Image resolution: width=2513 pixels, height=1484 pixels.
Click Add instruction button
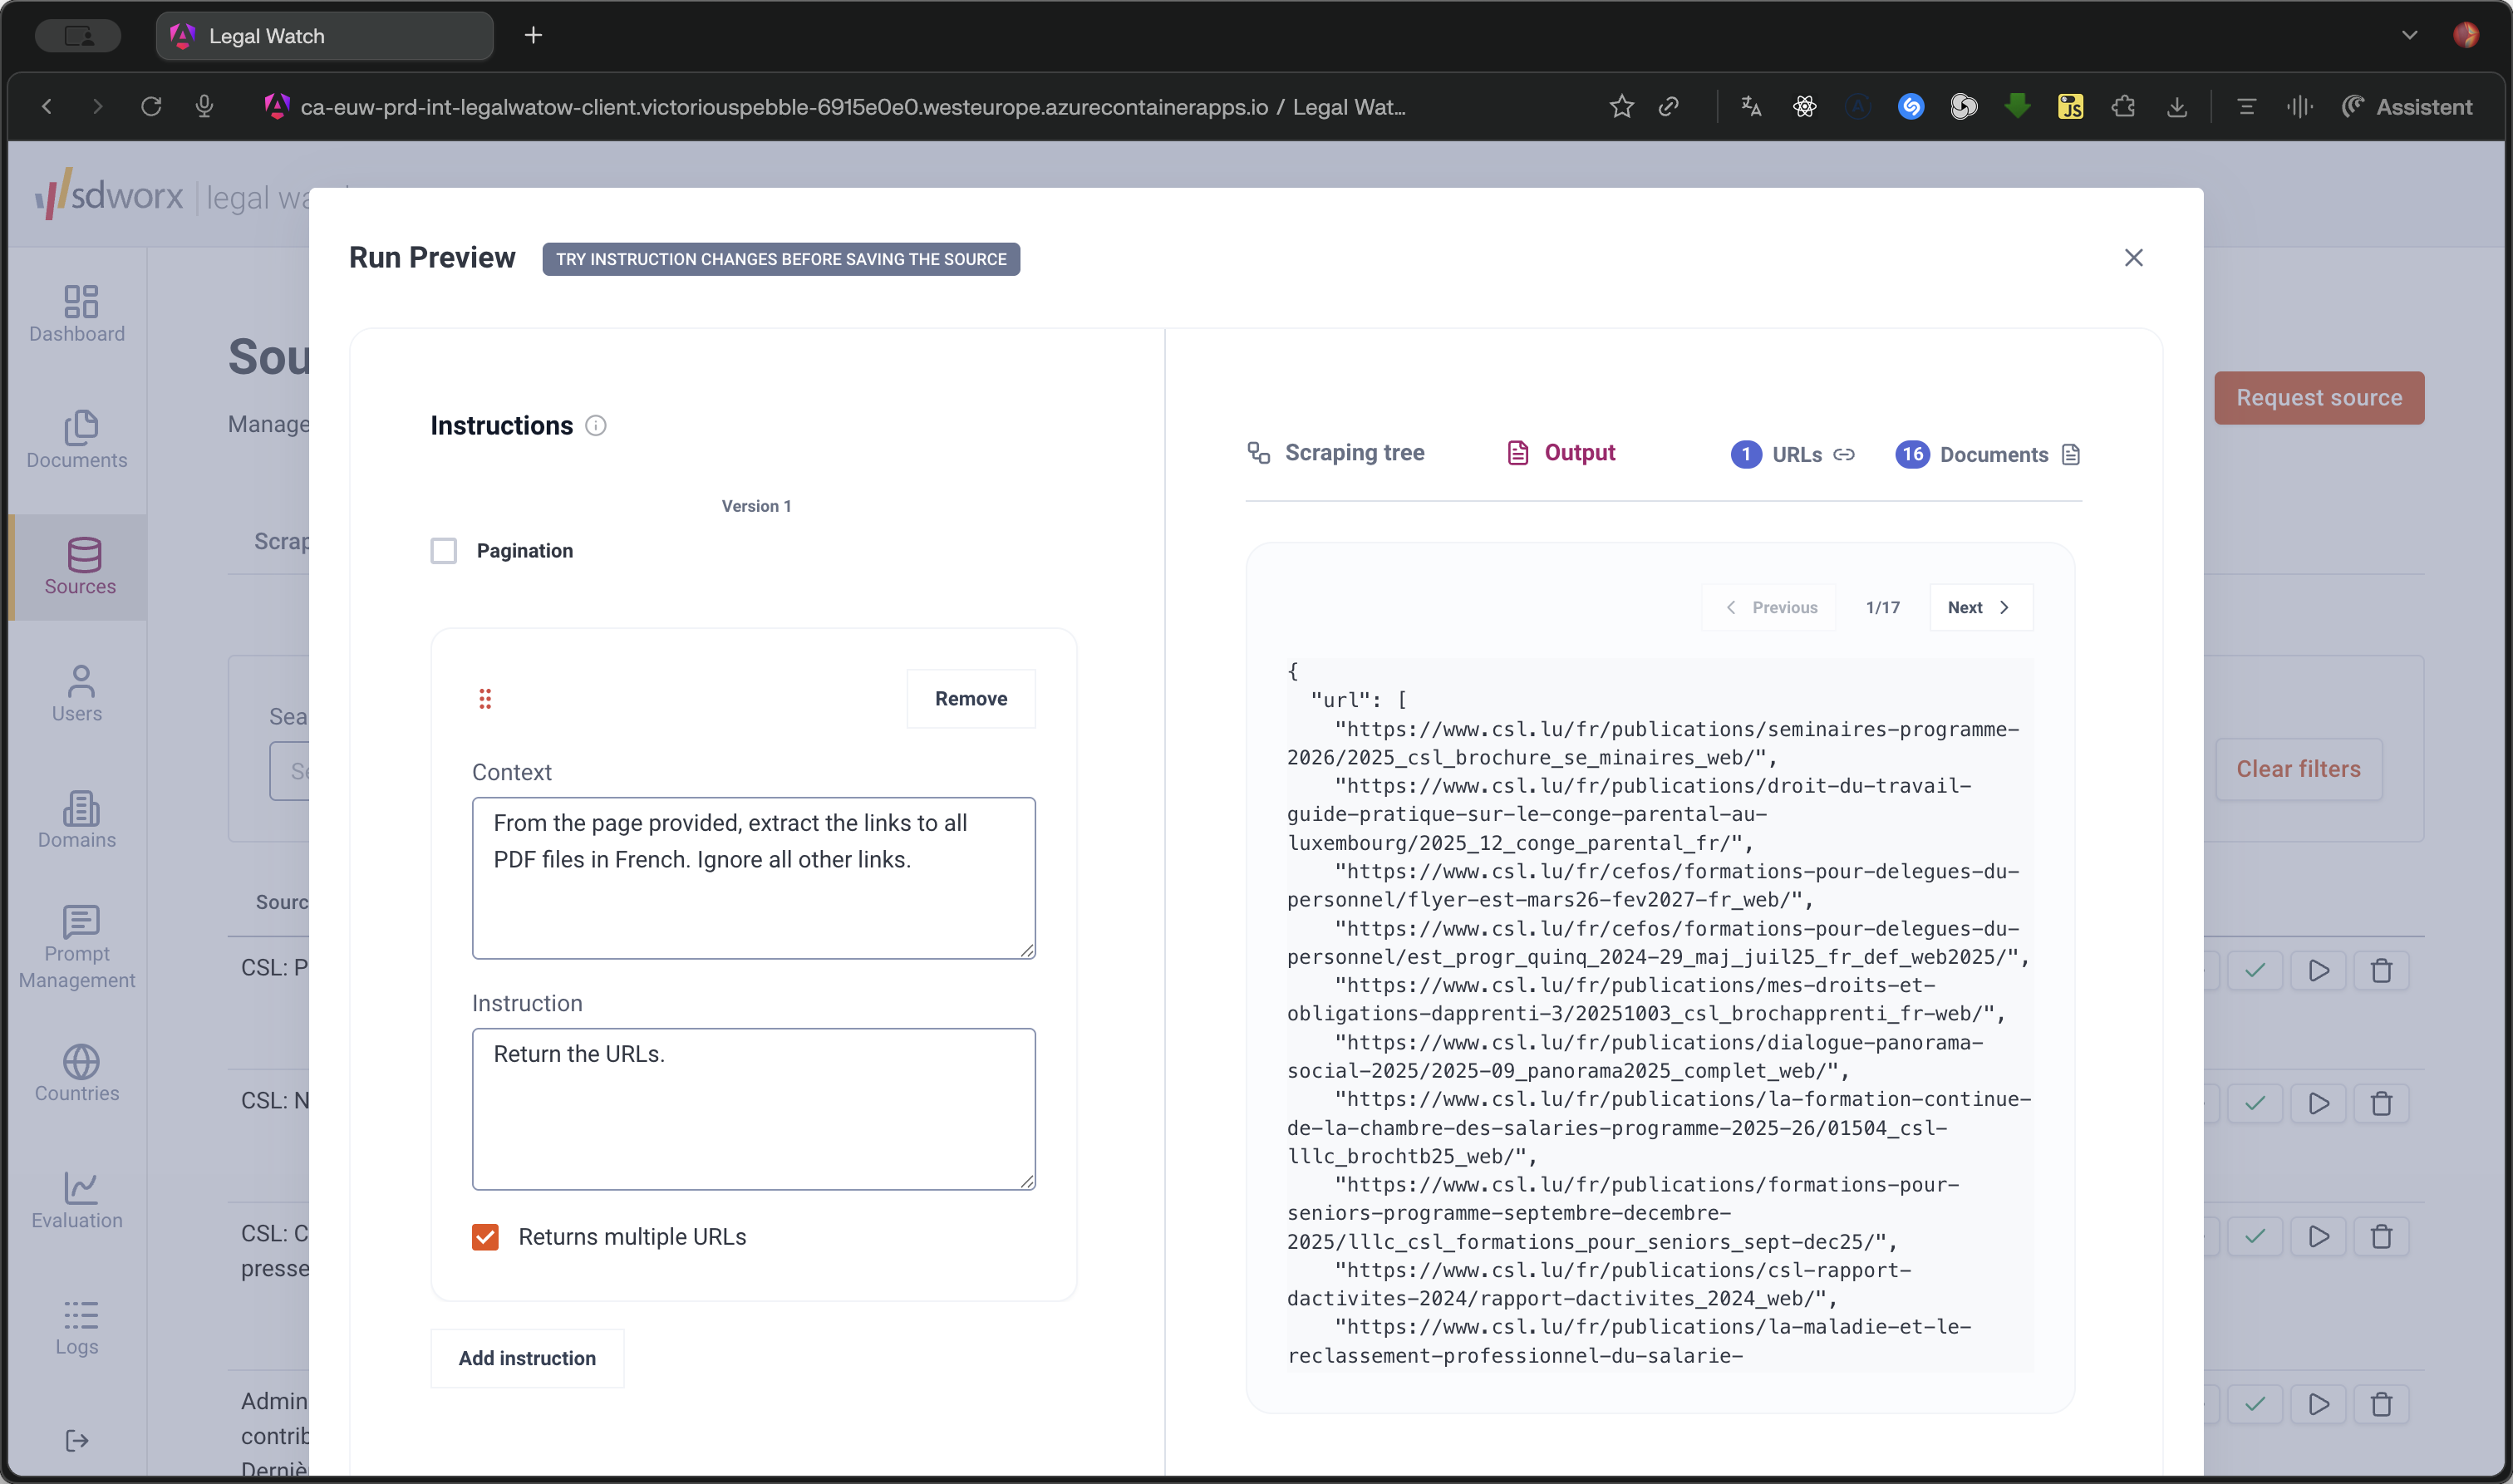tap(527, 1358)
